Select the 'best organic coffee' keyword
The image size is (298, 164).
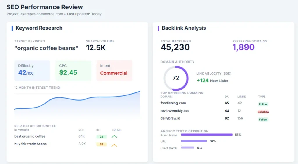pyautogui.click(x=30, y=136)
